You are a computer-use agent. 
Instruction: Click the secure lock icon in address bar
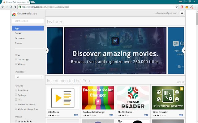pos(19,7)
